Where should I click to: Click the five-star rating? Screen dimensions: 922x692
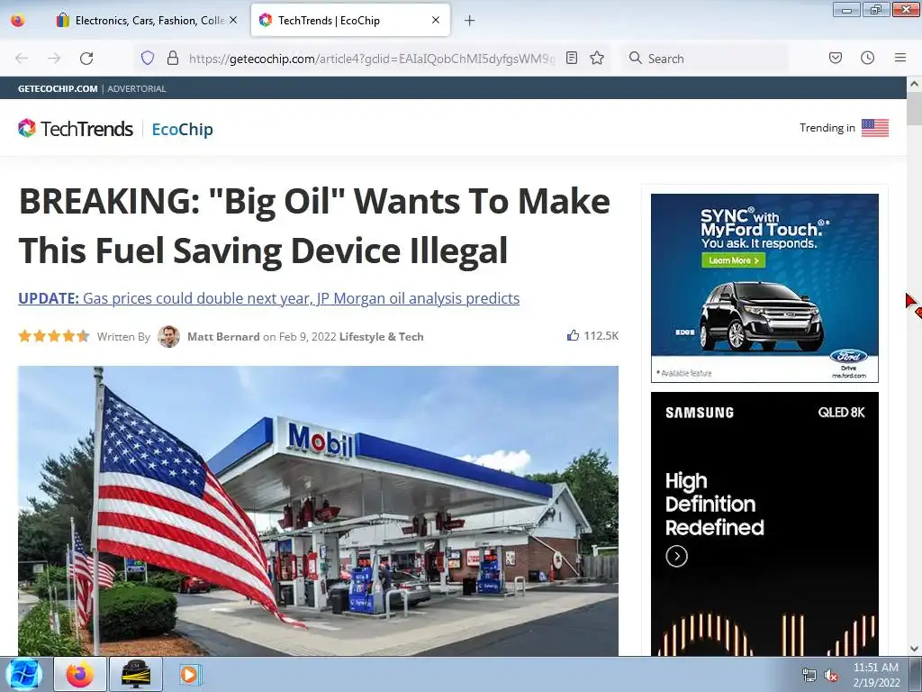click(x=53, y=336)
